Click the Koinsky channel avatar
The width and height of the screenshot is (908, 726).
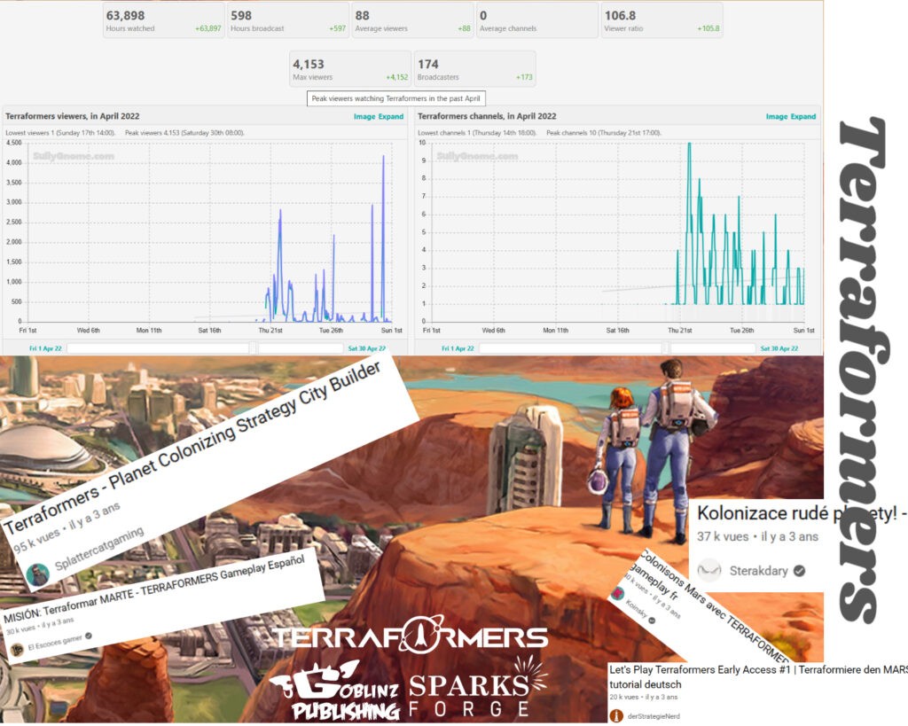point(618,593)
